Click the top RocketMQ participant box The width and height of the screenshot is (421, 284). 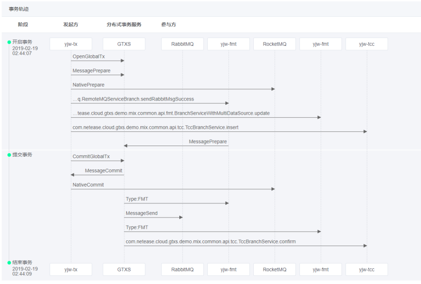(x=275, y=44)
